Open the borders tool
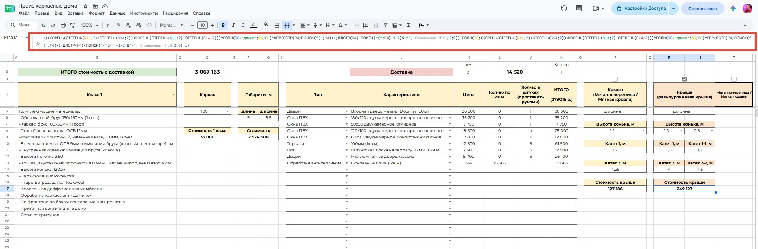Viewport: 758px width, 249px height. tap(277, 25)
